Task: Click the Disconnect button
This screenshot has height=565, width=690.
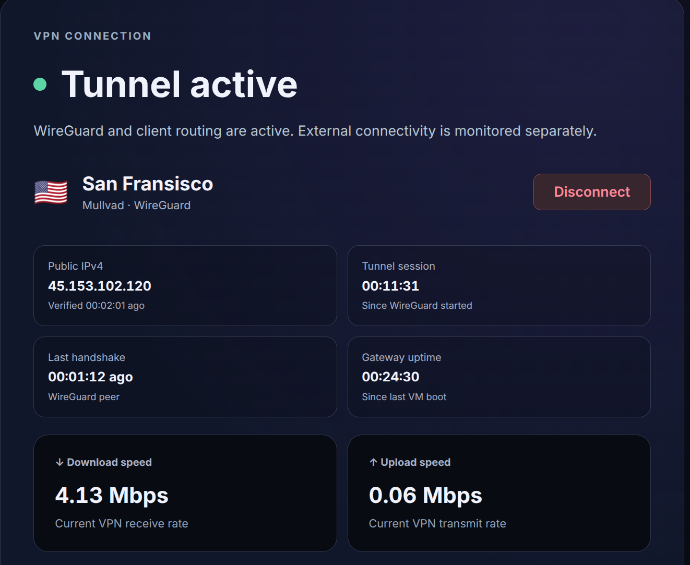Action: tap(592, 192)
